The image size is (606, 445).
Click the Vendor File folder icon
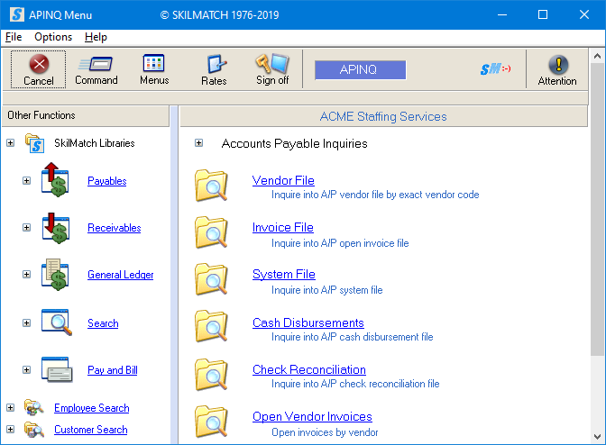211,186
